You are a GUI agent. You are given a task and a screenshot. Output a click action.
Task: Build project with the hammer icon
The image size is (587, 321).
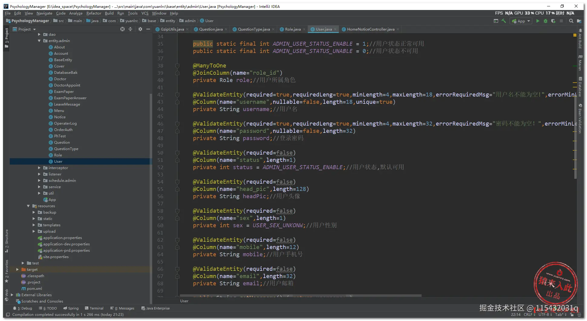tap(504, 21)
